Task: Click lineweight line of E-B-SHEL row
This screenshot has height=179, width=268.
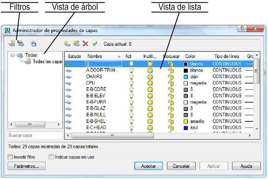Action: [249, 121]
